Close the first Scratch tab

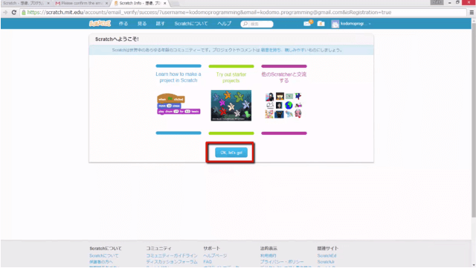48,3
